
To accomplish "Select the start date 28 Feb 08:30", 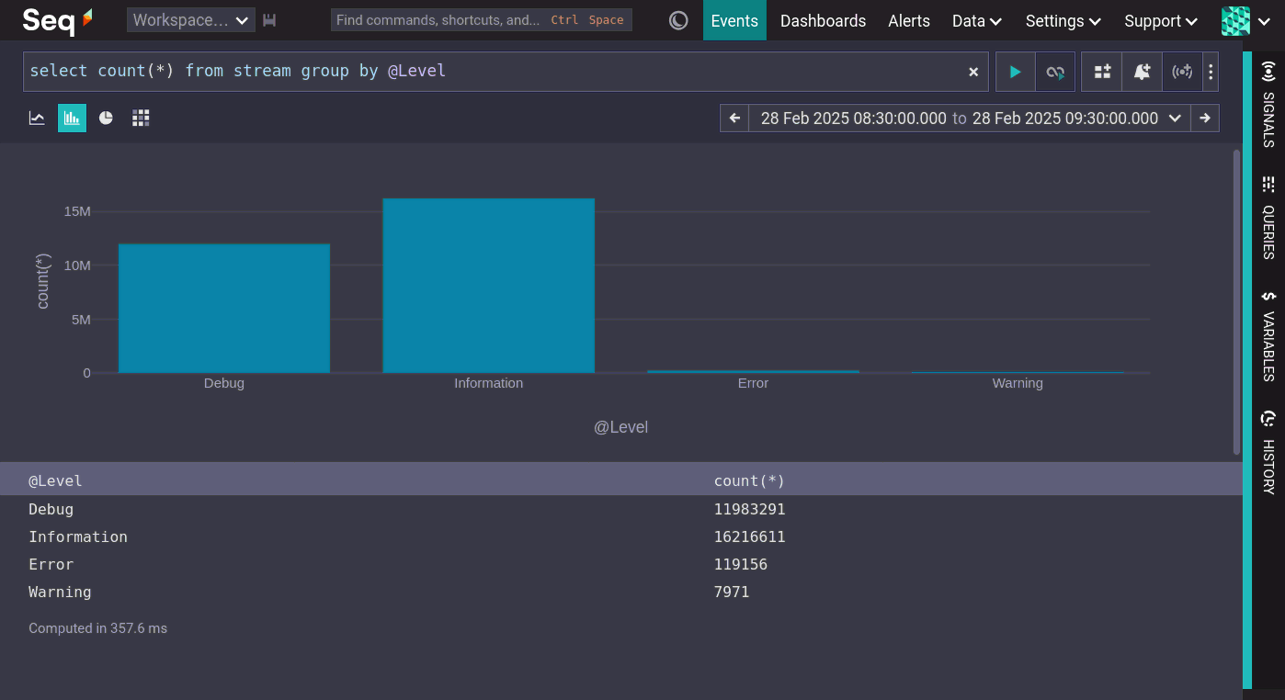I will pos(854,118).
